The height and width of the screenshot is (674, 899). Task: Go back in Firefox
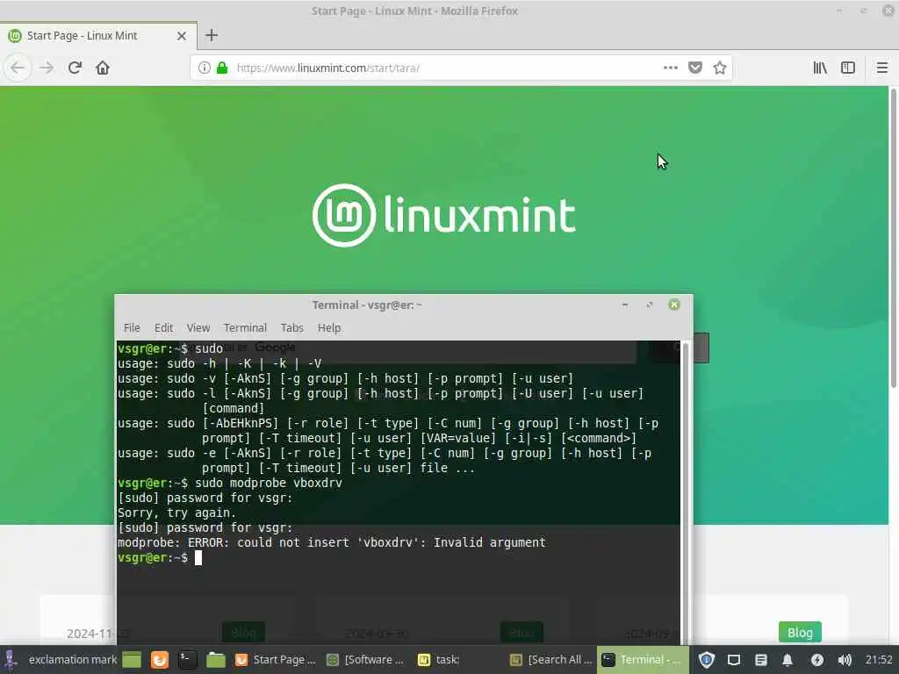point(18,68)
